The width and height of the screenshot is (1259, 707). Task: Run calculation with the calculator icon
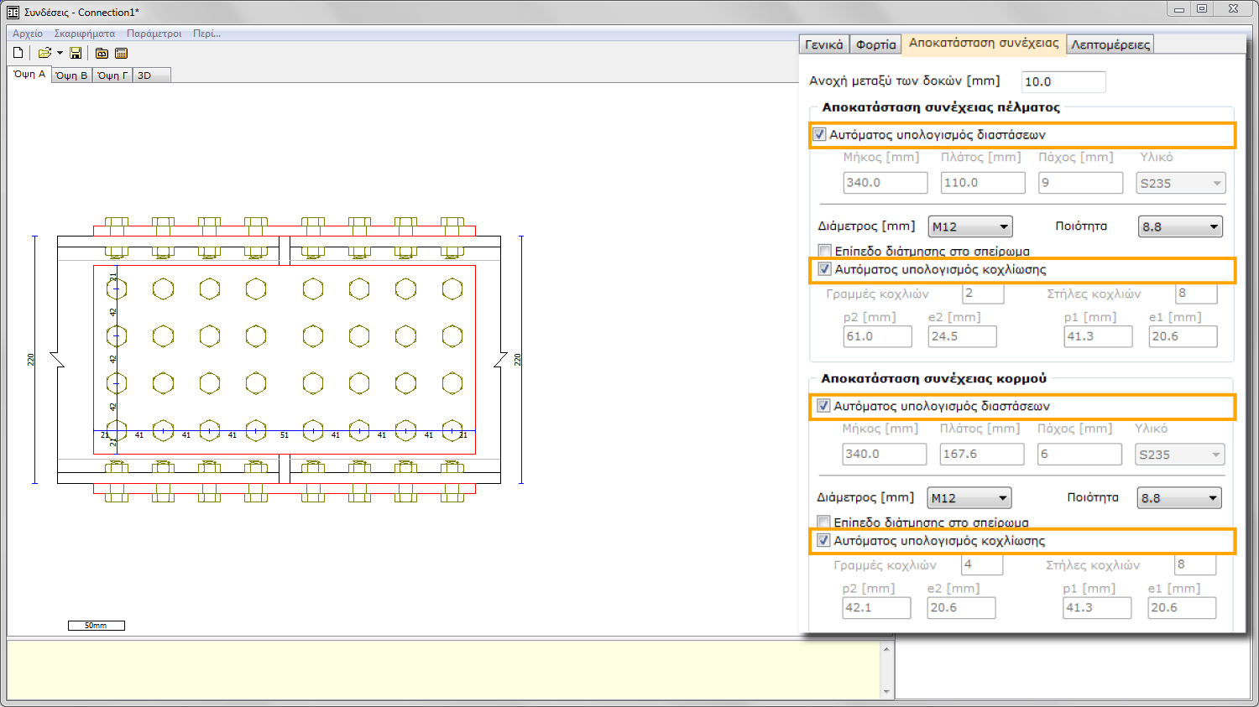[122, 53]
